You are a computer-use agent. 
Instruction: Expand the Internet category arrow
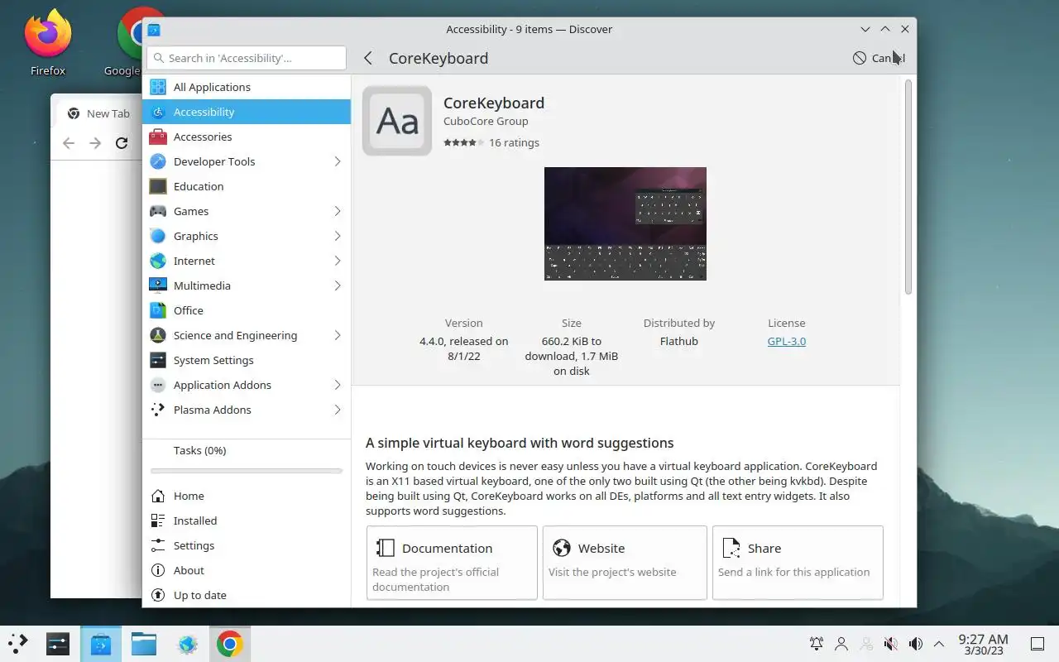[x=338, y=261]
